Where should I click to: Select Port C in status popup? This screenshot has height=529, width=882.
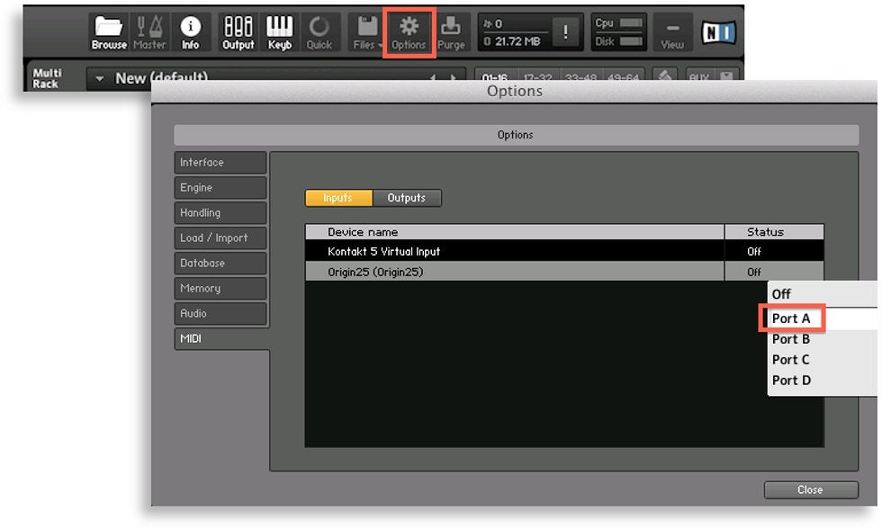click(791, 360)
